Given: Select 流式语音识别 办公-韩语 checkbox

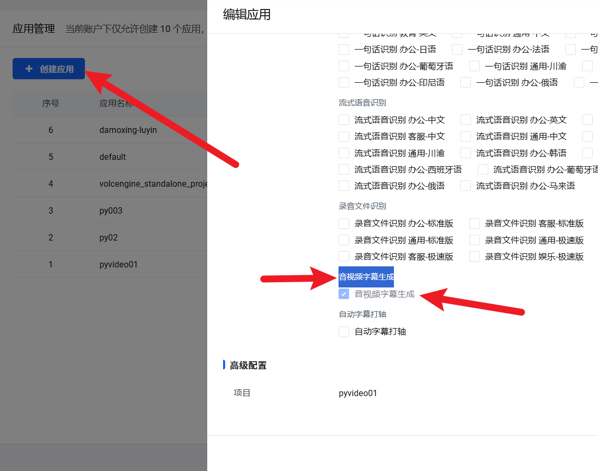Looking at the screenshot, I should pos(466,153).
